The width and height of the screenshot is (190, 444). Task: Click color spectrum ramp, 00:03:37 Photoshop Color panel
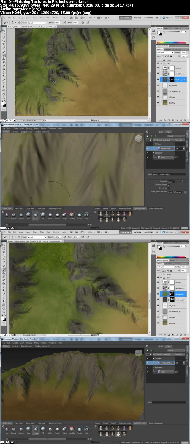pos(172,42)
